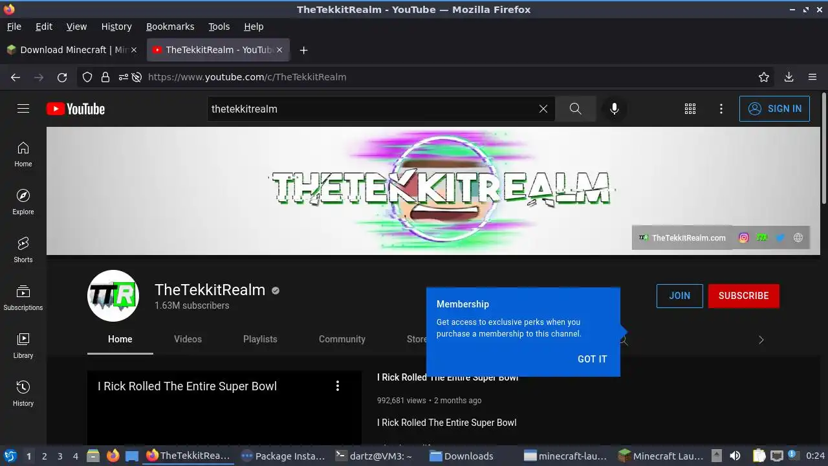Open a new Firefox tab

(x=303, y=50)
